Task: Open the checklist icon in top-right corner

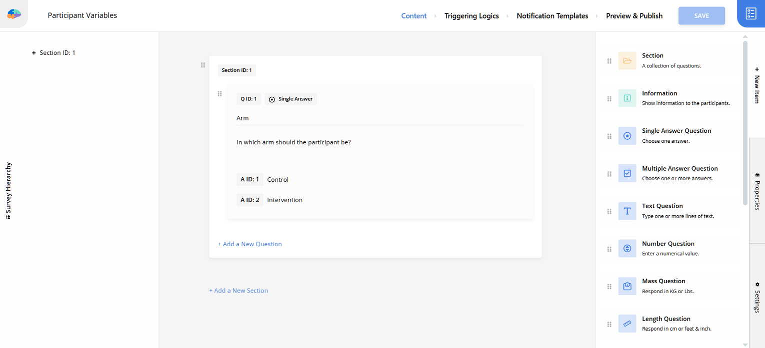Action: (x=750, y=13)
